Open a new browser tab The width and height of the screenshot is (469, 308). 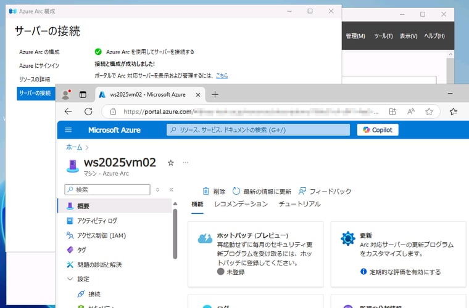(215, 95)
